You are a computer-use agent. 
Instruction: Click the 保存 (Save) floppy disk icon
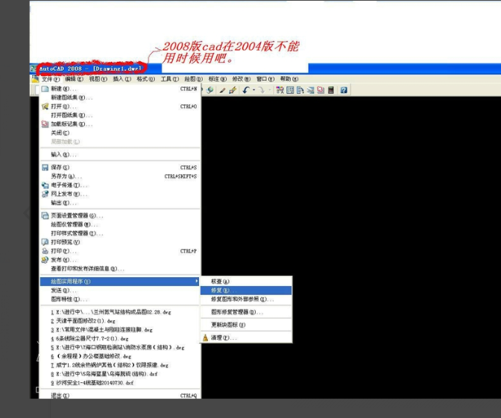45,168
